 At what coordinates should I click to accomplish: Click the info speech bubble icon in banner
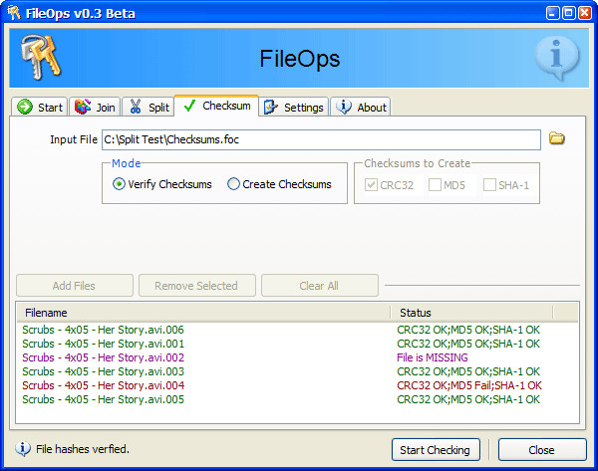pos(557,58)
